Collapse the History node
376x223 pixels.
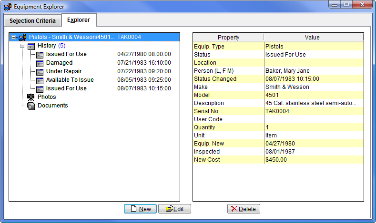point(22,46)
